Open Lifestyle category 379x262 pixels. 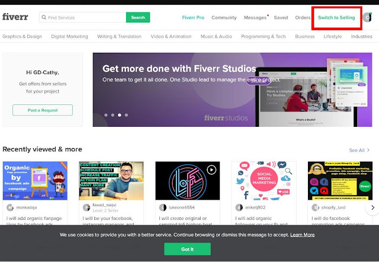pyautogui.click(x=333, y=37)
